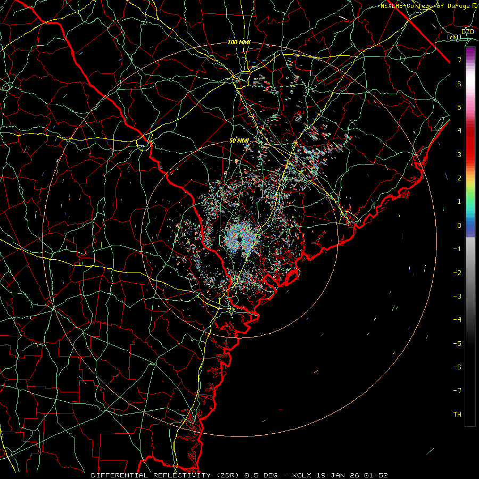The height and width of the screenshot is (479, 479).
Task: Click the purple top of the color bar
Action: click(470, 52)
